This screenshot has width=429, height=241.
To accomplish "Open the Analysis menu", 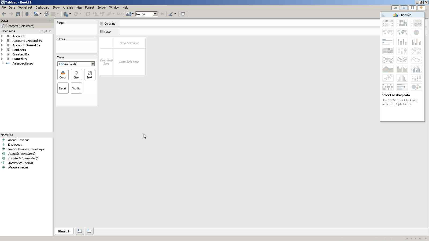I will [68, 7].
